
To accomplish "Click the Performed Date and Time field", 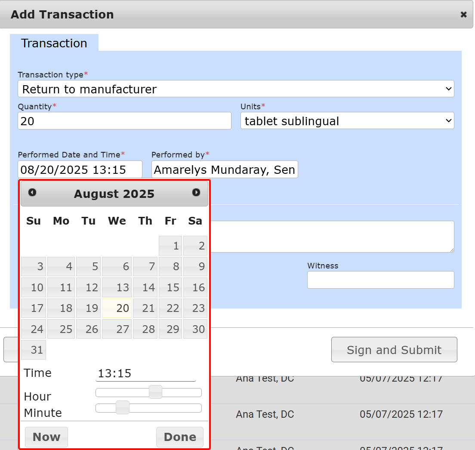I will 80,170.
